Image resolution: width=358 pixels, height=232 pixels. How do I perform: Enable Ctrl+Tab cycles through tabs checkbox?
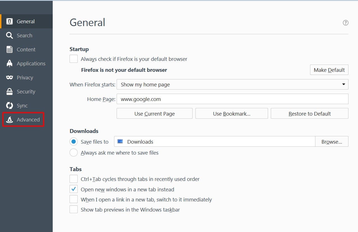73,179
